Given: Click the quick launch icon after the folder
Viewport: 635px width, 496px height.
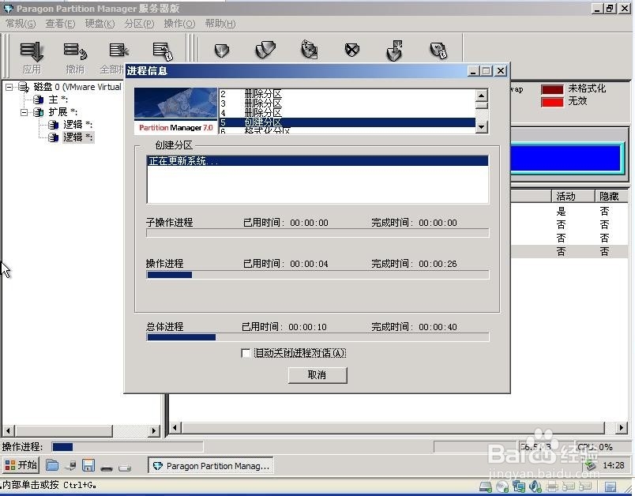Looking at the screenshot, I should pos(70,466).
